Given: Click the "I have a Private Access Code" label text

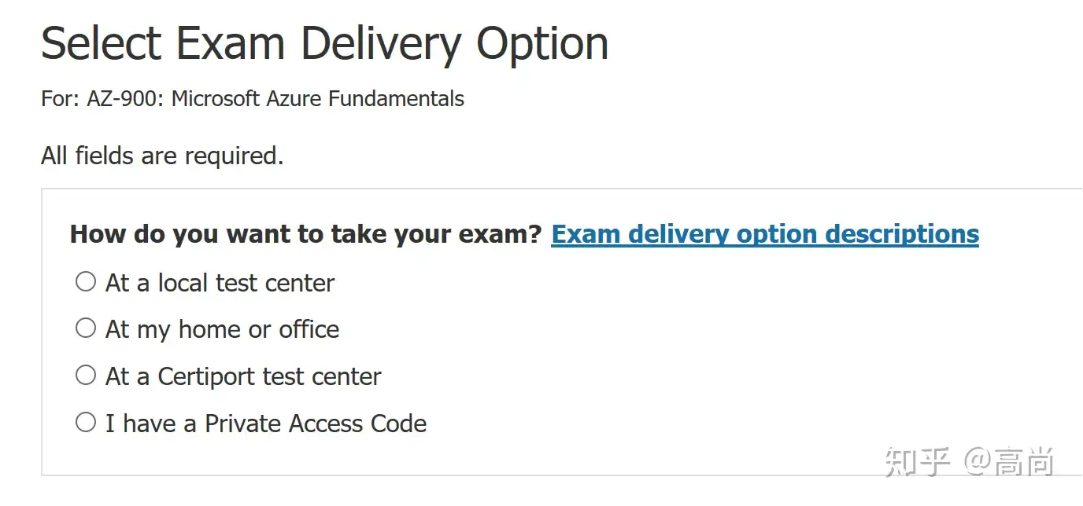Looking at the screenshot, I should tap(266, 423).
